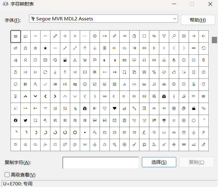Focus the 复制字符 text field
218x187 pixels.
(x=101, y=163)
